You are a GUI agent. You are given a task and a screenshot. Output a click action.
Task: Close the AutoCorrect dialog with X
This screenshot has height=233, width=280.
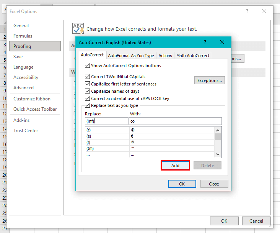(x=222, y=42)
